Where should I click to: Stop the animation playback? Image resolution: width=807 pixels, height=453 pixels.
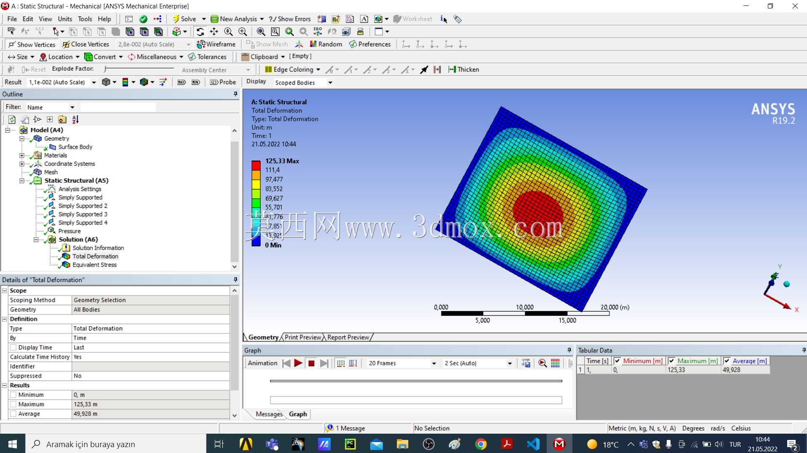pyautogui.click(x=311, y=363)
